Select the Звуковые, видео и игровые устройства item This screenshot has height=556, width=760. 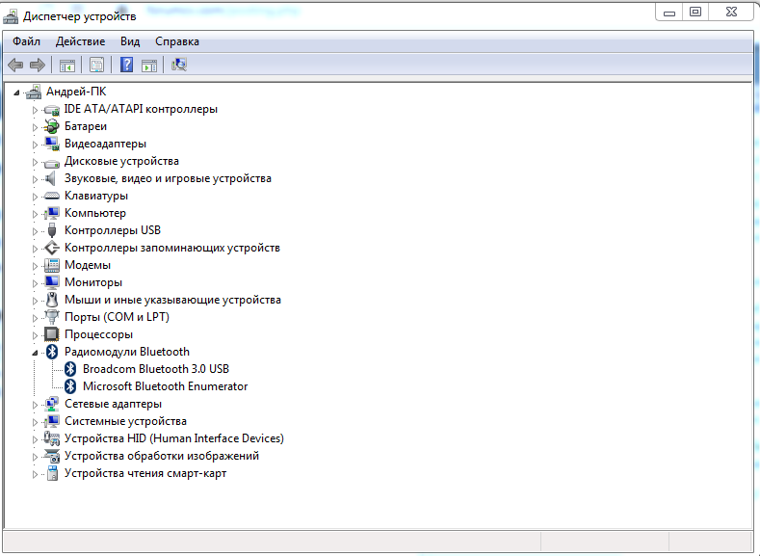[168, 178]
